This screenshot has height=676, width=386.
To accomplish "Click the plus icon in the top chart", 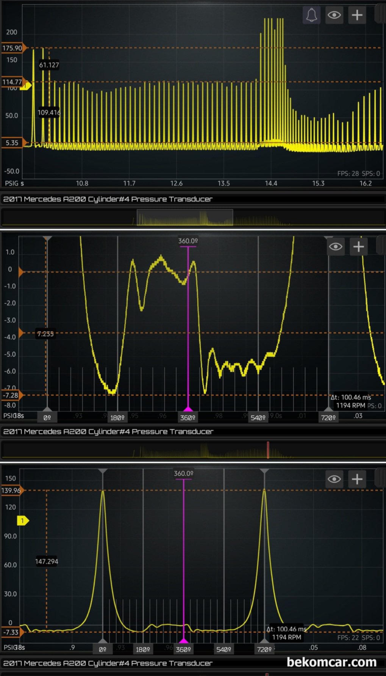I will [x=357, y=16].
